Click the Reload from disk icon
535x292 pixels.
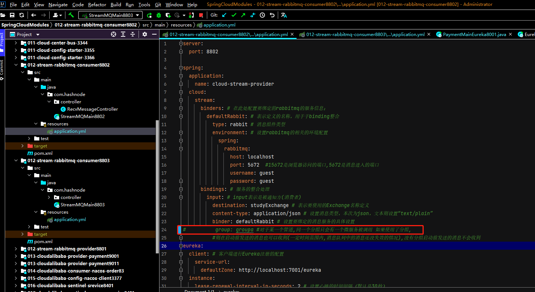point(22,15)
